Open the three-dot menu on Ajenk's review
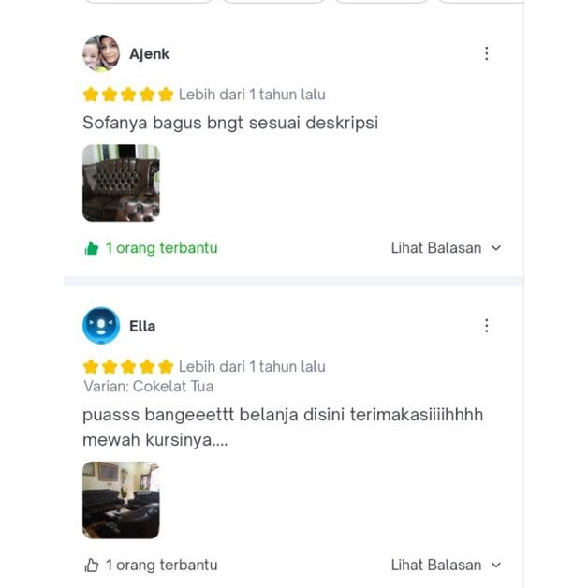Image resolution: width=588 pixels, height=588 pixels. (x=486, y=53)
